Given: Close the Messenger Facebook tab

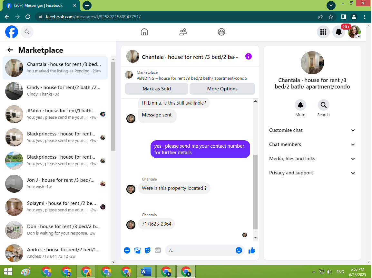Looking at the screenshot, I should (x=75, y=5).
